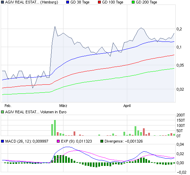Click the tallest green volume bar near 150T
Image resolution: width=190 pixels, height=175 pixels.
click(x=55, y=128)
